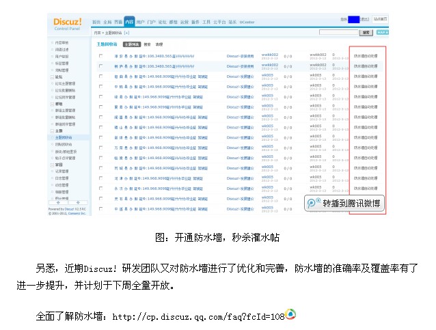Collapse the 主题 section in sidebar

pos(52,131)
